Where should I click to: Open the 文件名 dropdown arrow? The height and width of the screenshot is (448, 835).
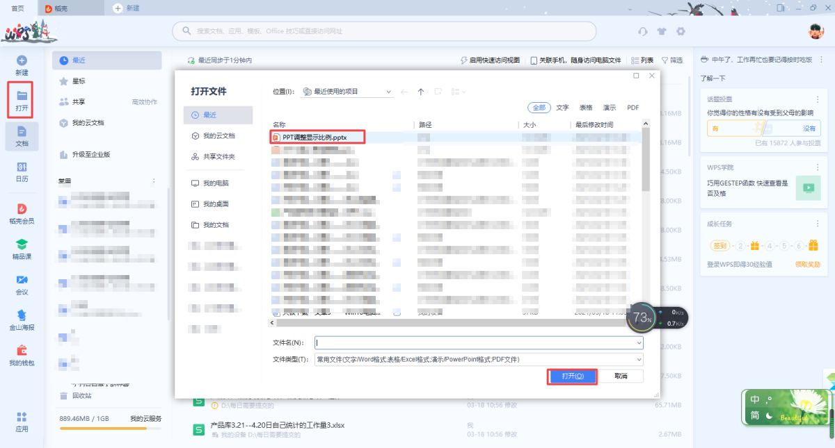pos(639,343)
